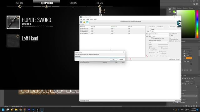This screenshot has width=200, height=112.
Task: Click the Undo Scan button
Action: pos(173,27)
